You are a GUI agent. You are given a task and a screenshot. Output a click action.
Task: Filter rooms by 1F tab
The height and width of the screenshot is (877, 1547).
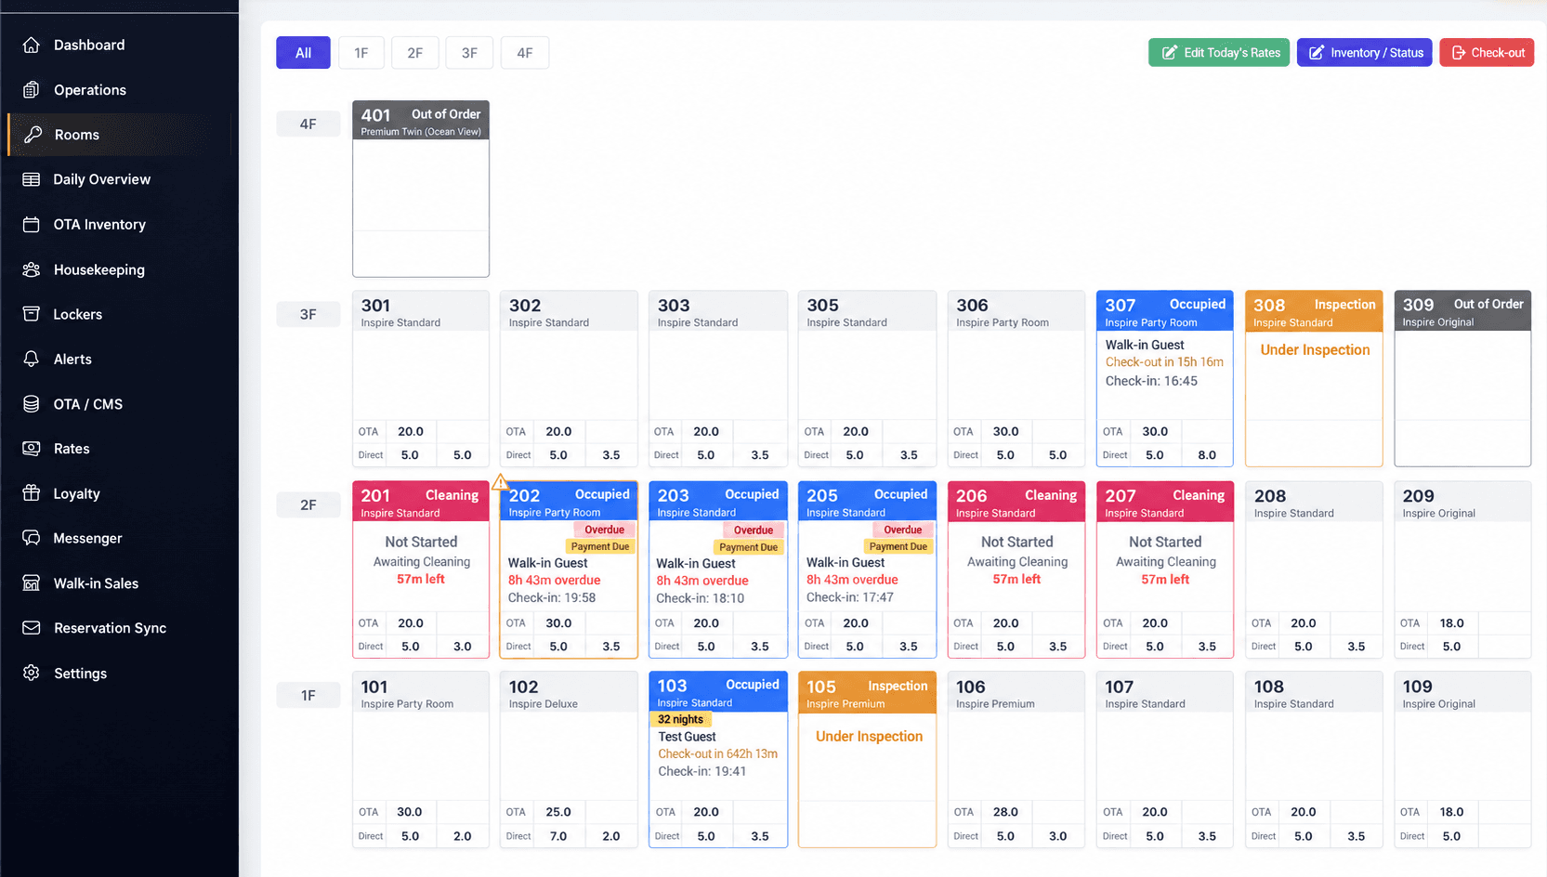click(x=361, y=53)
